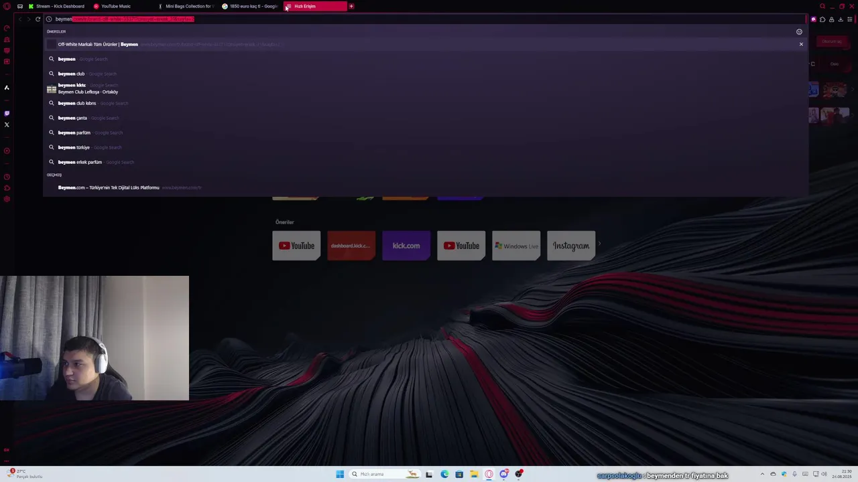
Task: Open the Windows Start menu
Action: point(340,475)
